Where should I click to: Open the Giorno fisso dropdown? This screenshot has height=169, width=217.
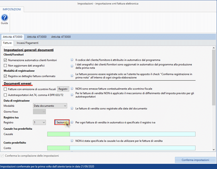point(39,112)
